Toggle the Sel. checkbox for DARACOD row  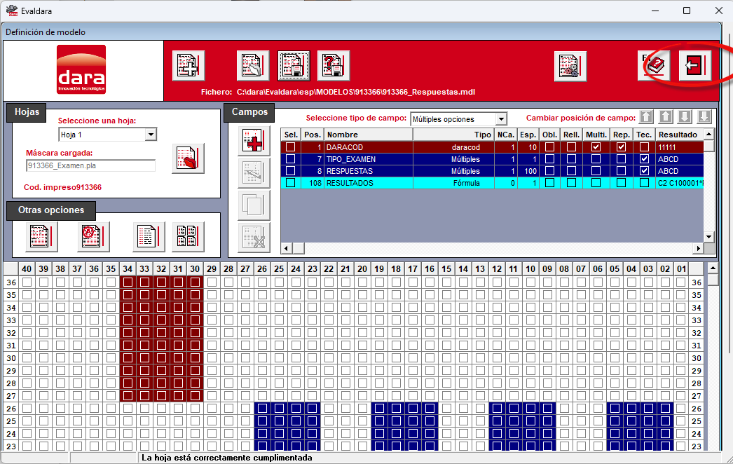pos(290,147)
